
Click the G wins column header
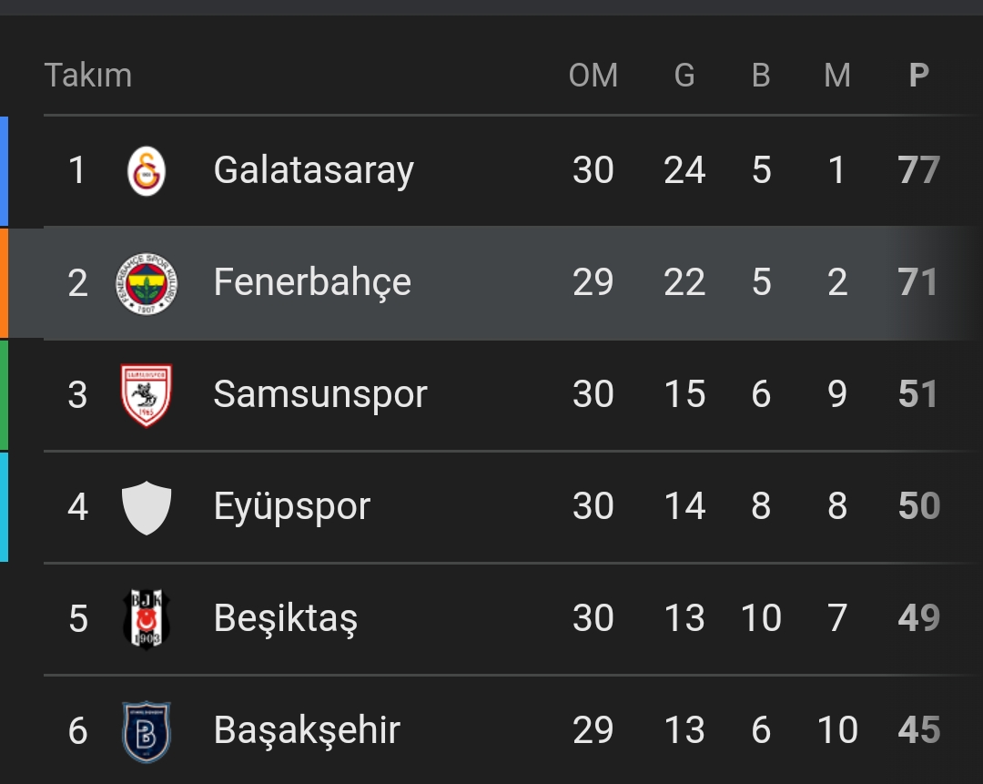684,76
